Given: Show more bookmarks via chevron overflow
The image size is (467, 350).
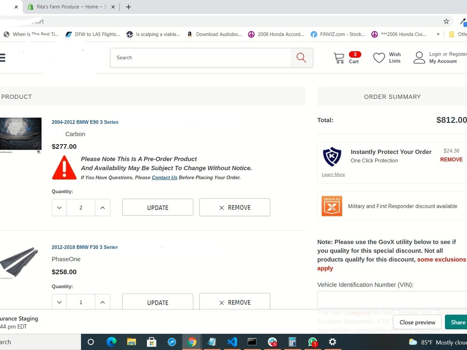Looking at the screenshot, I should [x=438, y=34].
